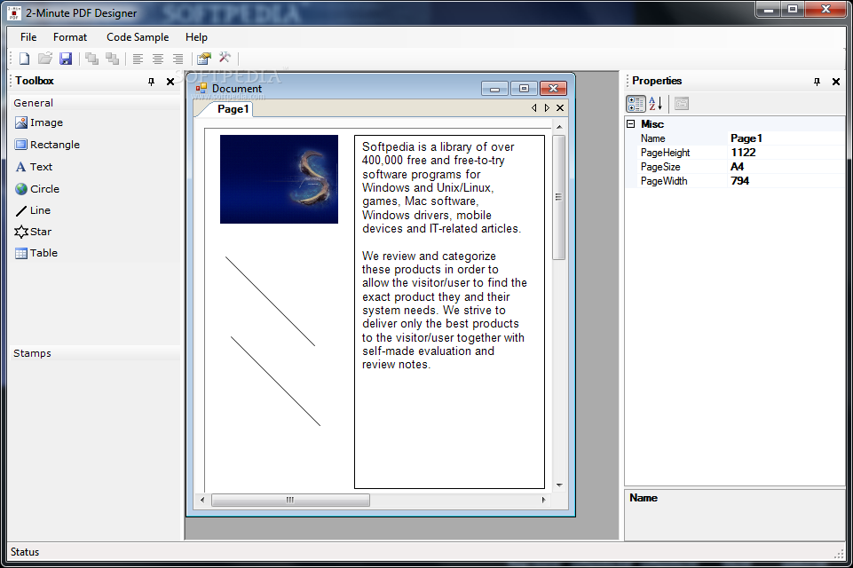Screen dimensions: 853x568
Task: Select the Text tool in Toolbox
Action: (34, 167)
